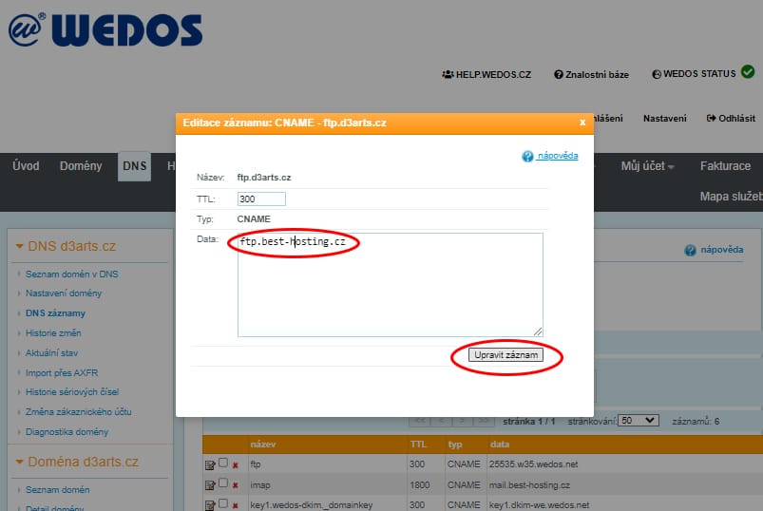Screen dimensions: 763x511
Task: Open the Znalostní báze link
Action: 591,74
